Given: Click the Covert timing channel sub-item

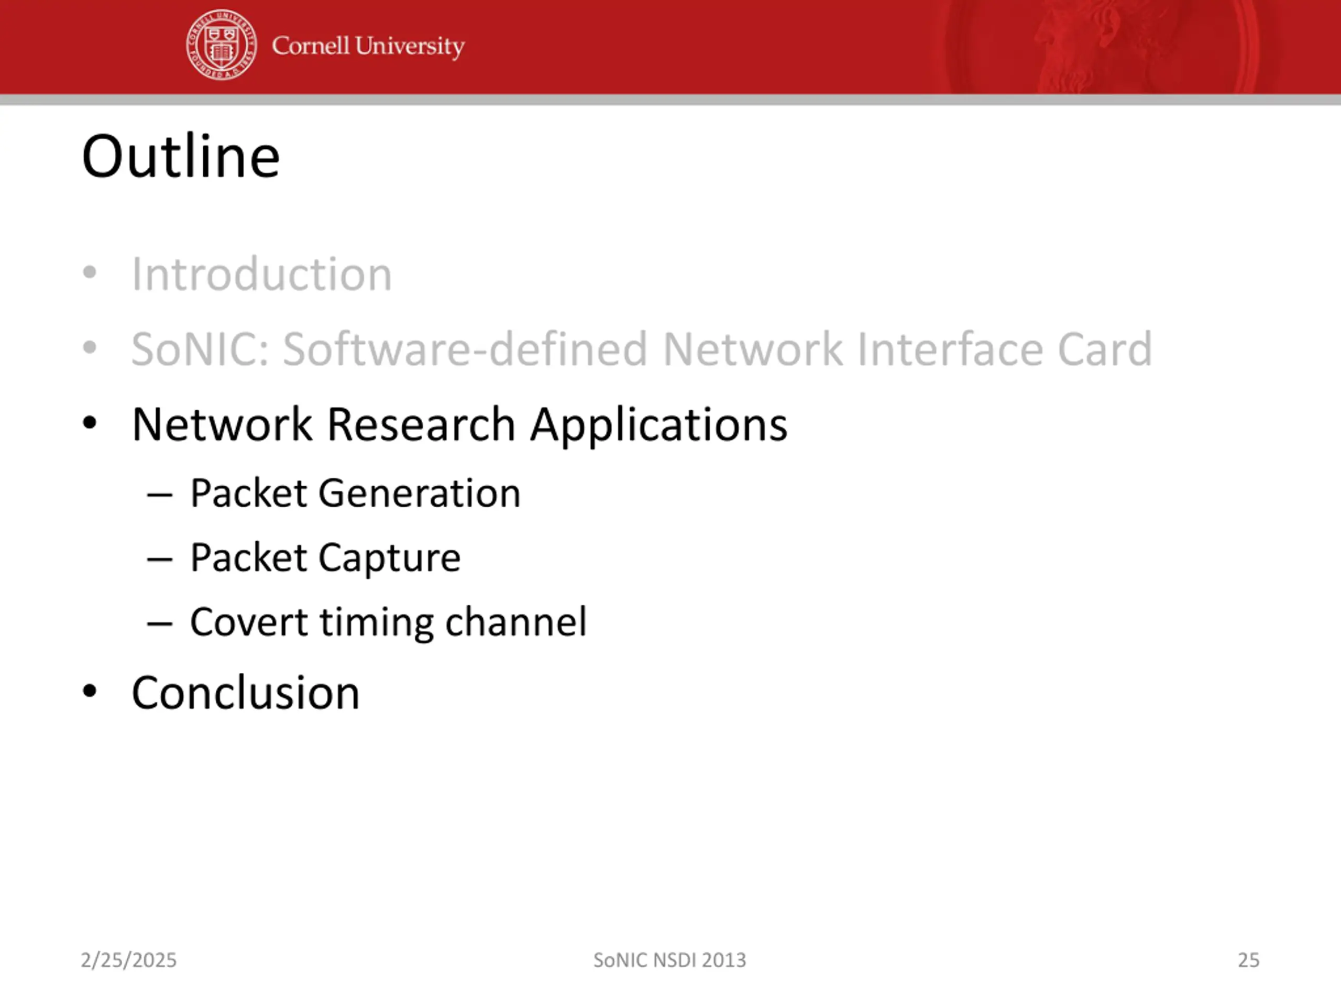Looking at the screenshot, I should pos(388,622).
